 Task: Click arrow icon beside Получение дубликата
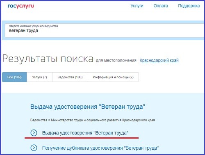[34, 148]
